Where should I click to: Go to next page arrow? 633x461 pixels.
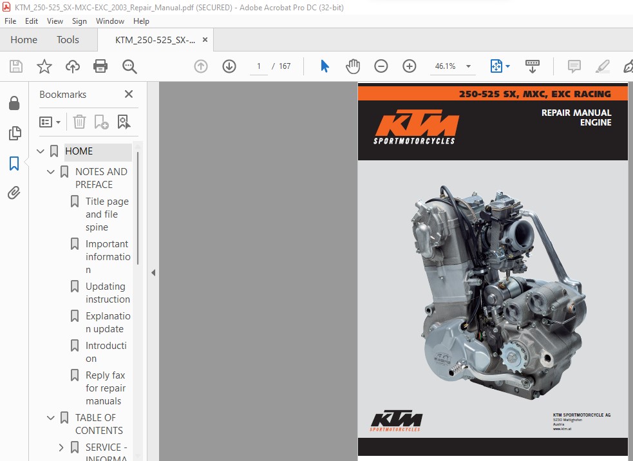pos(229,66)
